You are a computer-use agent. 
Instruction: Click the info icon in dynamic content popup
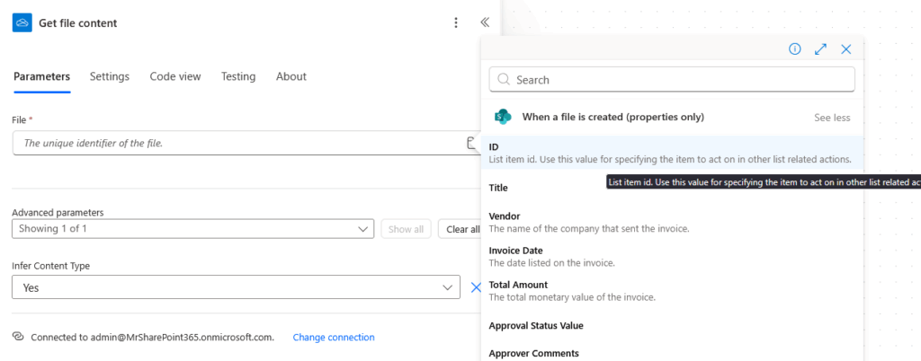795,49
